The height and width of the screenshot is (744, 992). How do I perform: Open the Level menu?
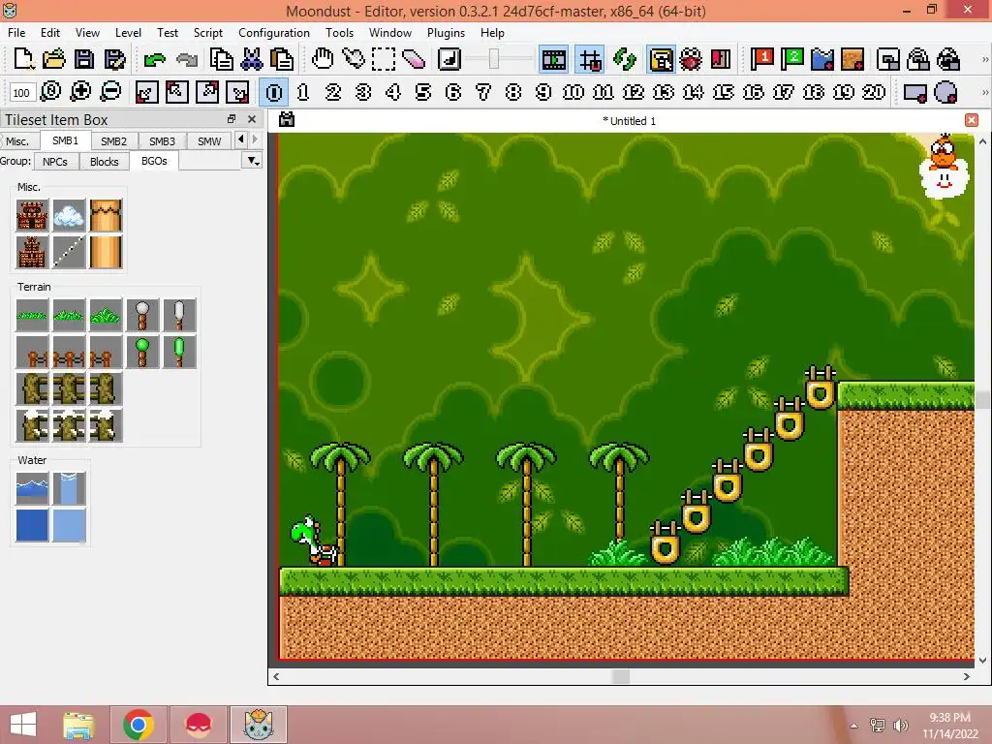128,33
